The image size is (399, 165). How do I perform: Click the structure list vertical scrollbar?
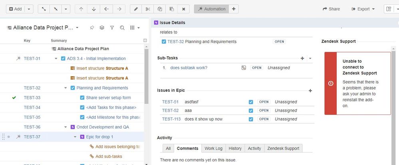[146, 76]
